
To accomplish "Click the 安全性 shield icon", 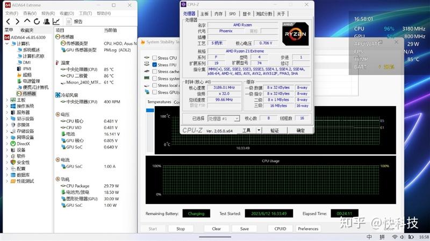I will [13, 162].
